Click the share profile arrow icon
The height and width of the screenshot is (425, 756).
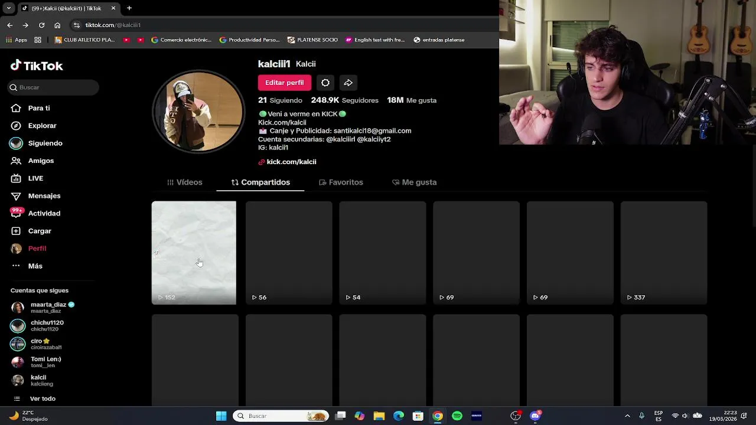348,83
